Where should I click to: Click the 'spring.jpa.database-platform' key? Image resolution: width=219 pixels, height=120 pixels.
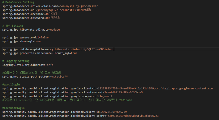coord(25,49)
